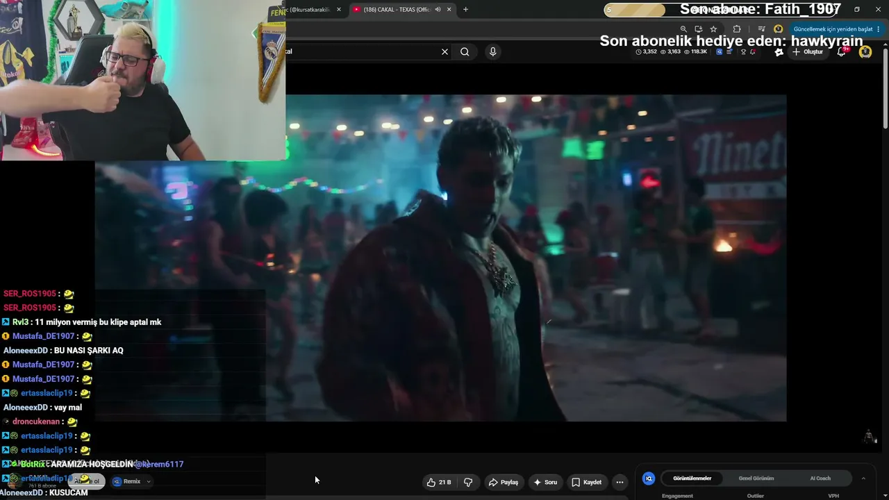
Task: Click chat message 'vay mal'
Action: click(x=67, y=408)
